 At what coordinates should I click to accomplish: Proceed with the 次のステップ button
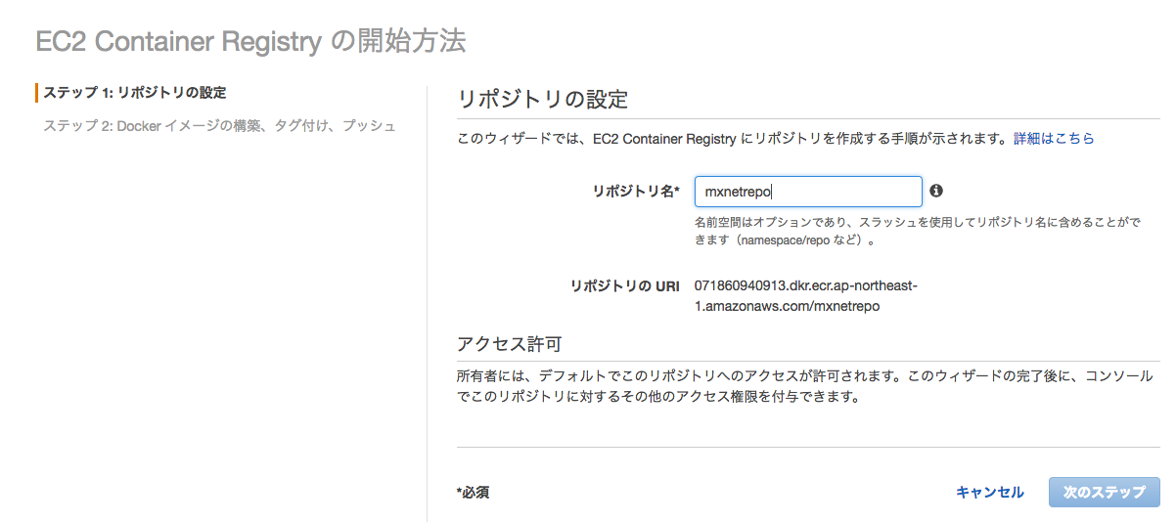(1104, 493)
